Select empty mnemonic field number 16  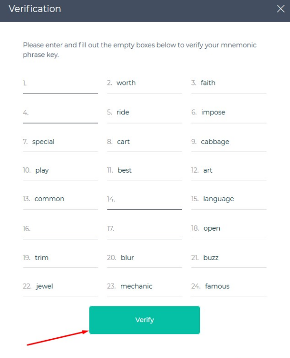click(x=60, y=229)
